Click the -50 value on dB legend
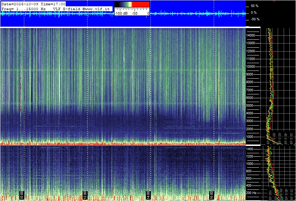The height and width of the screenshot is (201, 296). [x=135, y=13]
